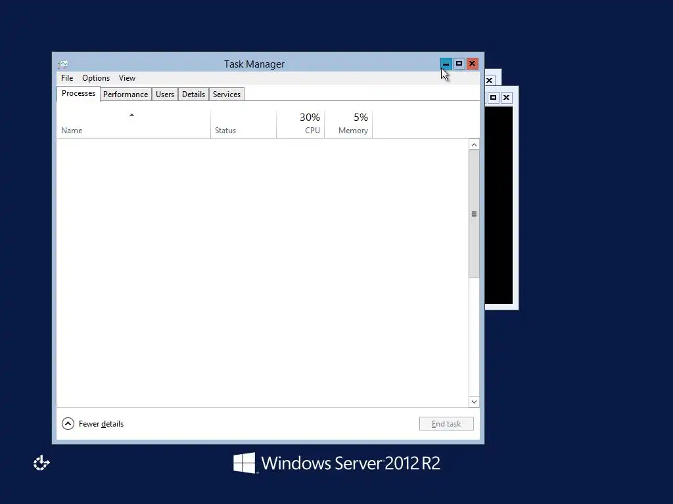
Task: Close the Task Manager window
Action: tap(472, 64)
